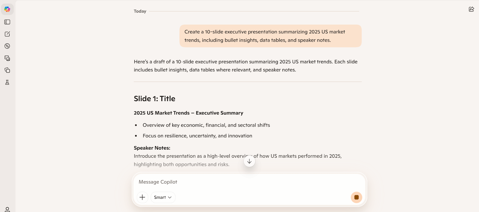479x212 pixels.
Task: Open the Copilot home logo
Action: 7,9
